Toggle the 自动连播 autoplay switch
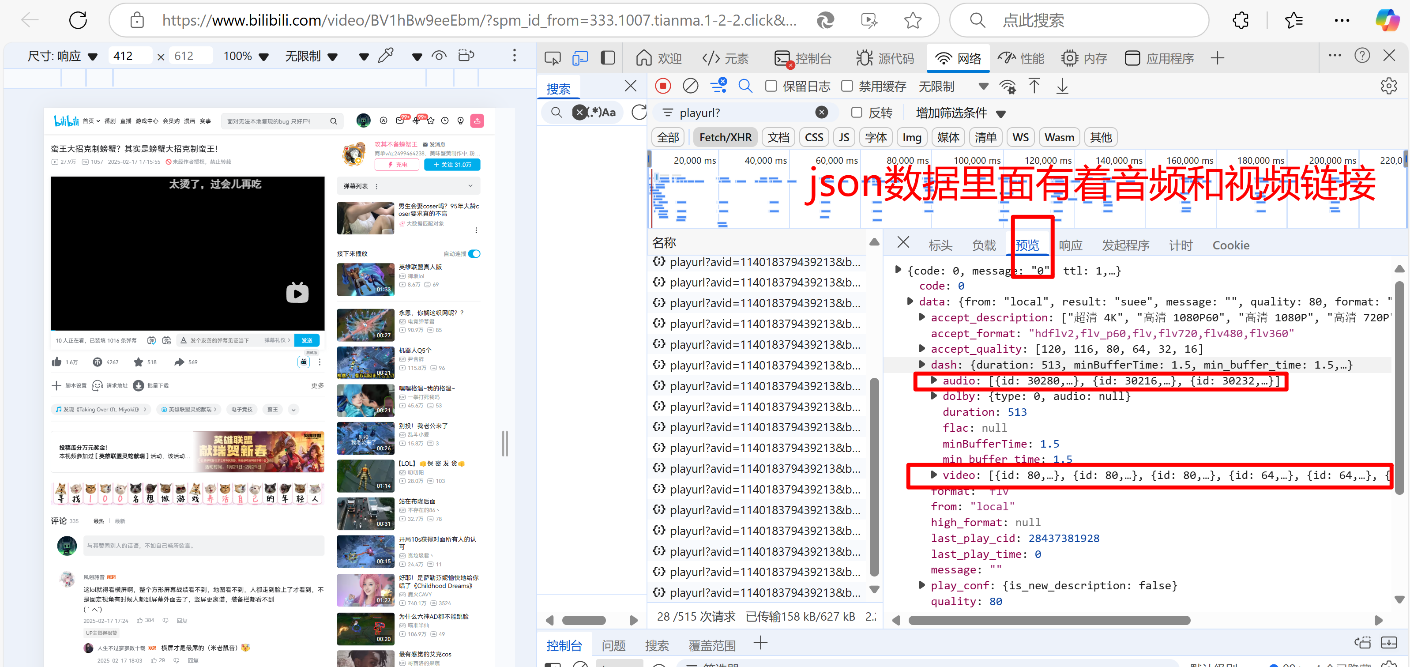The width and height of the screenshot is (1410, 667). (474, 253)
